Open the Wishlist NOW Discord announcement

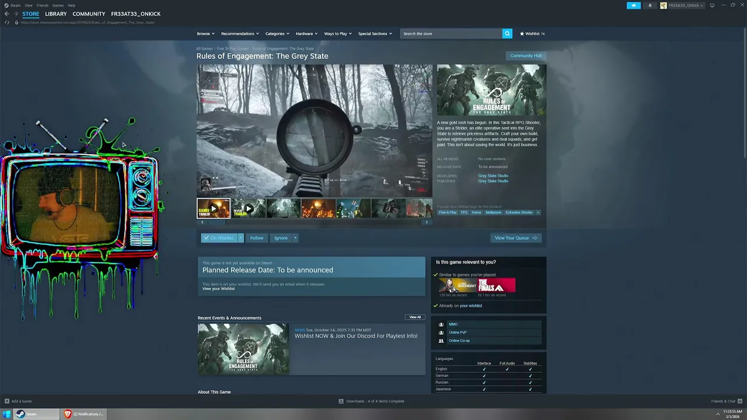click(356, 336)
